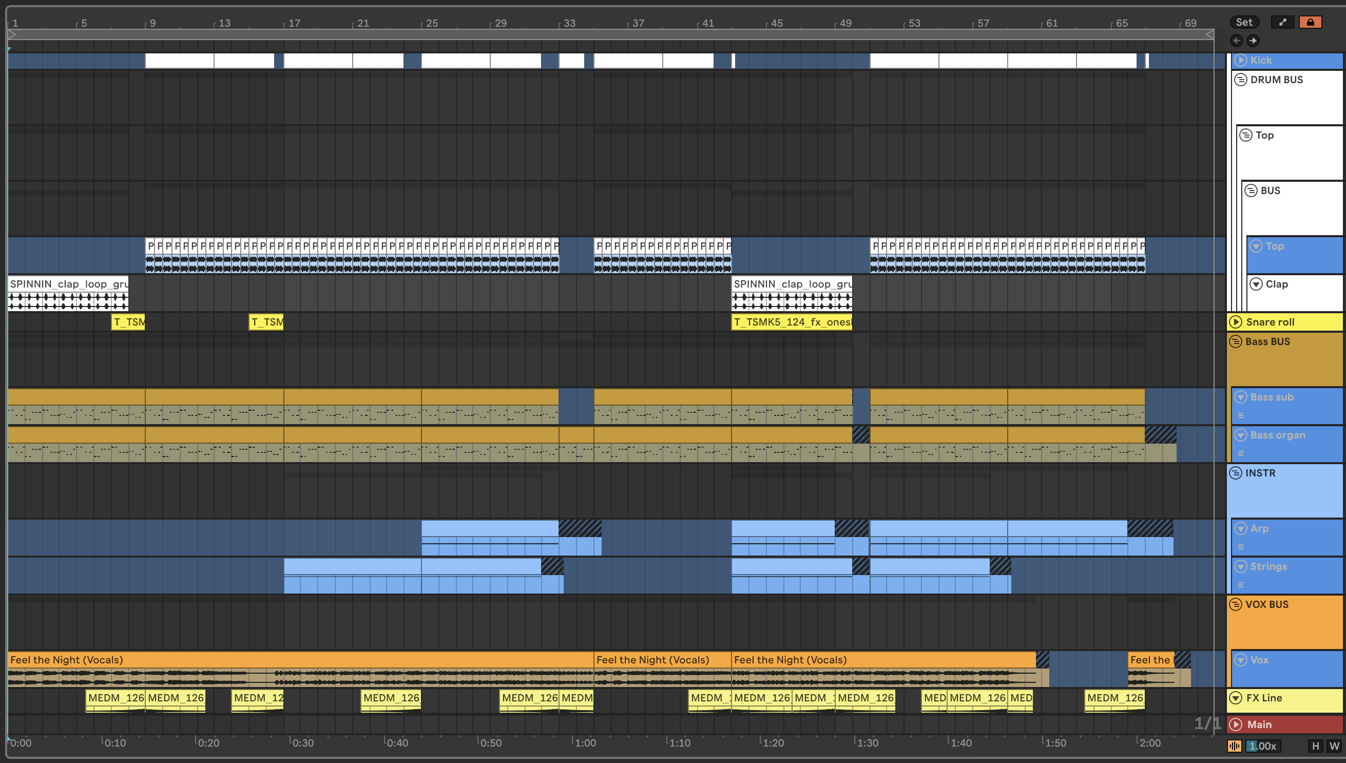Viewport: 1346px width, 763px height.
Task: Collapse the nested BUS group
Action: (1251, 191)
